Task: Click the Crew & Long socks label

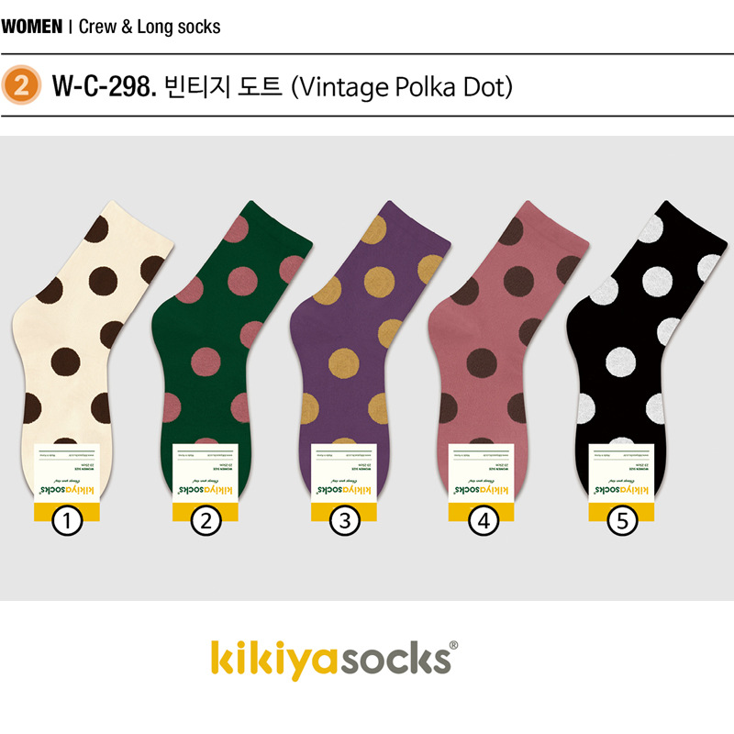Action: [x=150, y=27]
